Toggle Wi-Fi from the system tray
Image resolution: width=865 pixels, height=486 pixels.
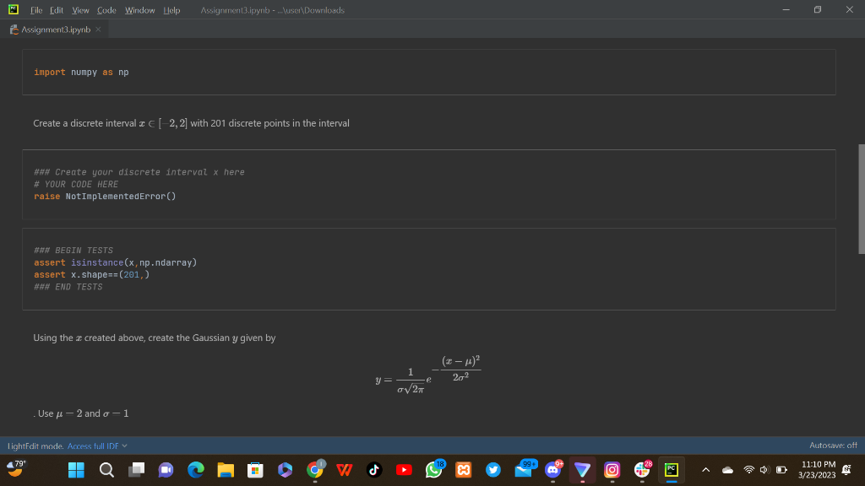tap(749, 471)
